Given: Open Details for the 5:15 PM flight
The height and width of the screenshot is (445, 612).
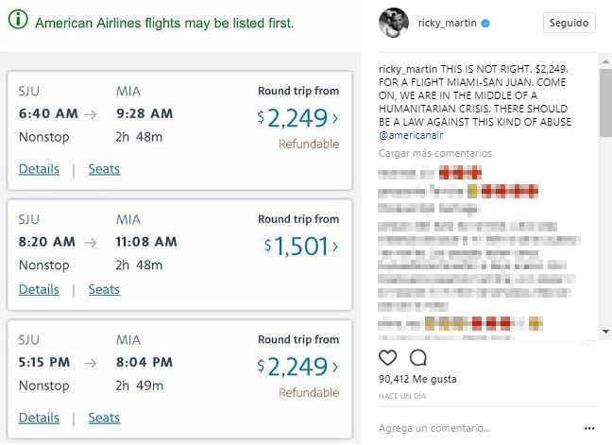Looking at the screenshot, I should (39, 418).
